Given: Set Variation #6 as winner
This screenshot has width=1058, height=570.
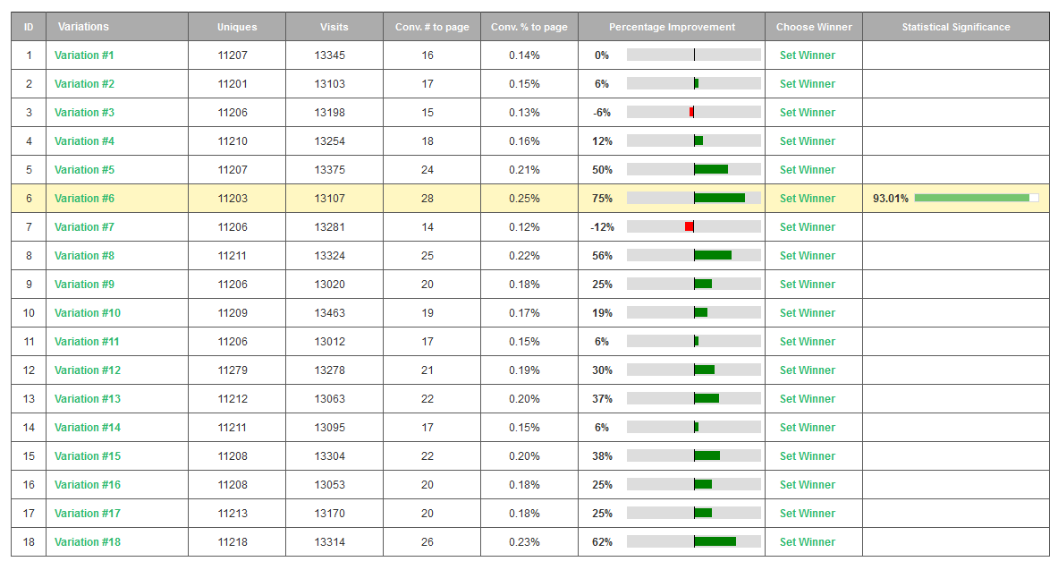Looking at the screenshot, I should click(x=807, y=199).
